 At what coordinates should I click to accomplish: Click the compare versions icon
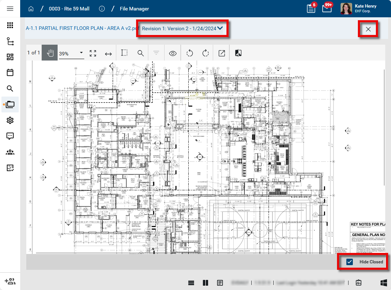tap(238, 53)
